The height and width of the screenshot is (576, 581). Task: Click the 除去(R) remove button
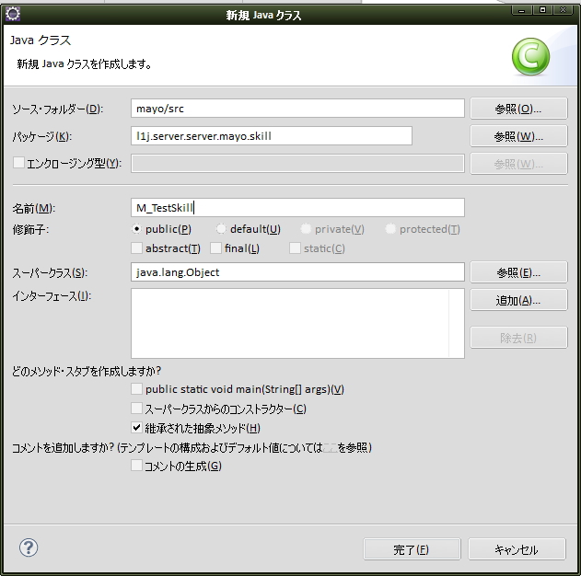point(518,338)
